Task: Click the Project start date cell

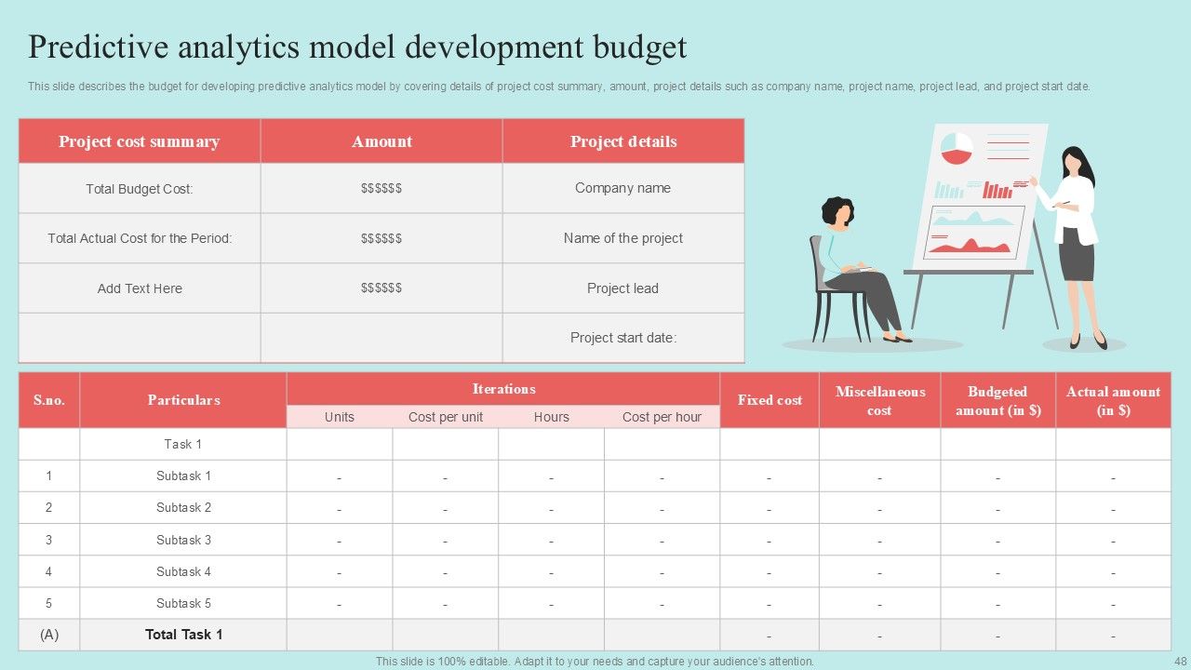Action: 622,338
